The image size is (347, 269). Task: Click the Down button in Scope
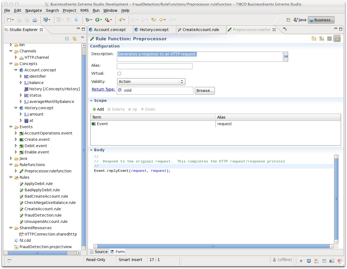click(148, 109)
